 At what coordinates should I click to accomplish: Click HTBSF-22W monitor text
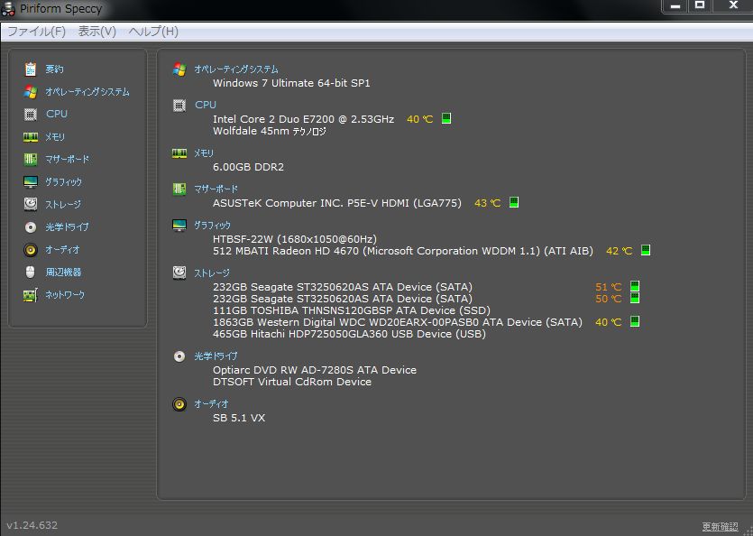pyautogui.click(x=295, y=239)
